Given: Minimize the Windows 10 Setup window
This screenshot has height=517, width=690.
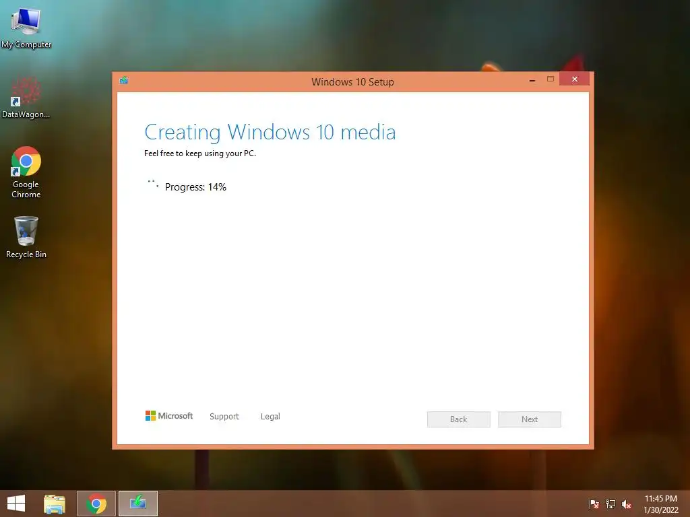Looking at the screenshot, I should coord(532,79).
